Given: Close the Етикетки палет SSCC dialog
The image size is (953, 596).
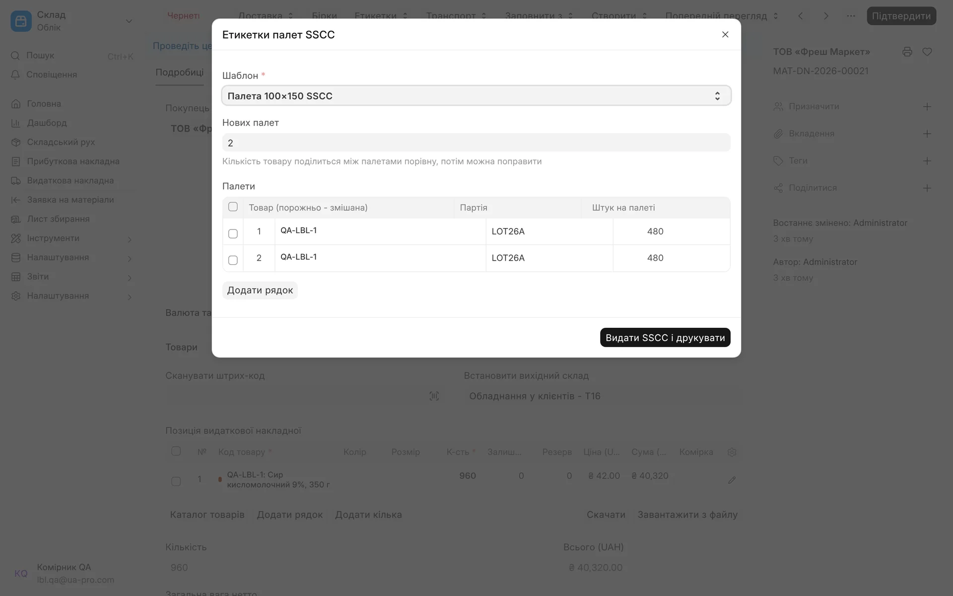Looking at the screenshot, I should point(725,34).
